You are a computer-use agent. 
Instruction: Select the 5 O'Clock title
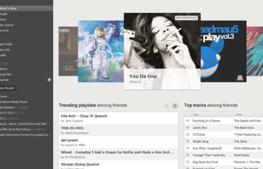coord(199,135)
